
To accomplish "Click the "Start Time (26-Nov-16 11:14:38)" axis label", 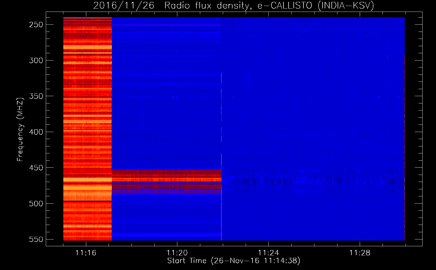I will coord(234,261).
